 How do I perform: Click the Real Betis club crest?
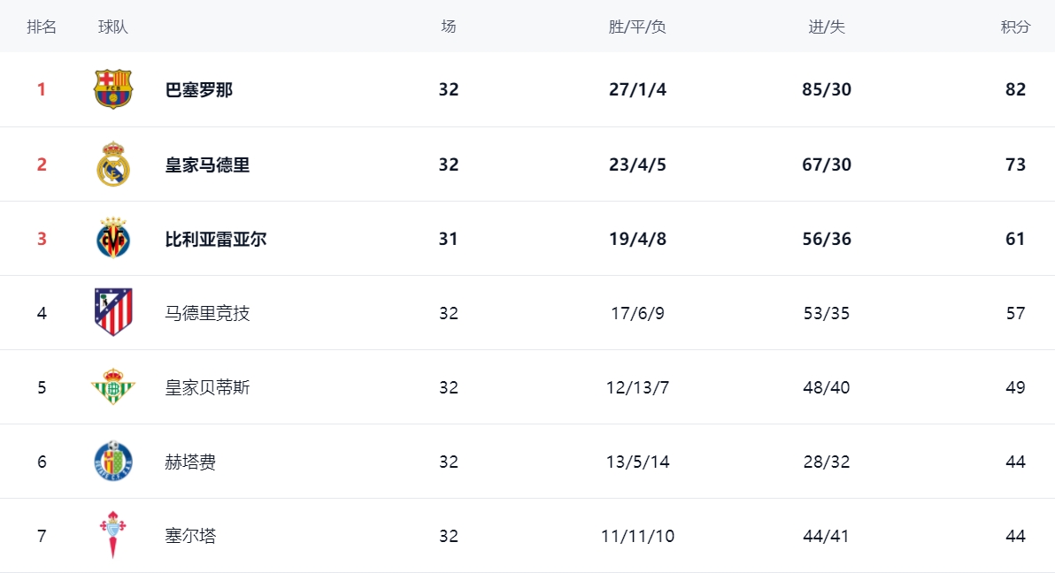point(113,387)
